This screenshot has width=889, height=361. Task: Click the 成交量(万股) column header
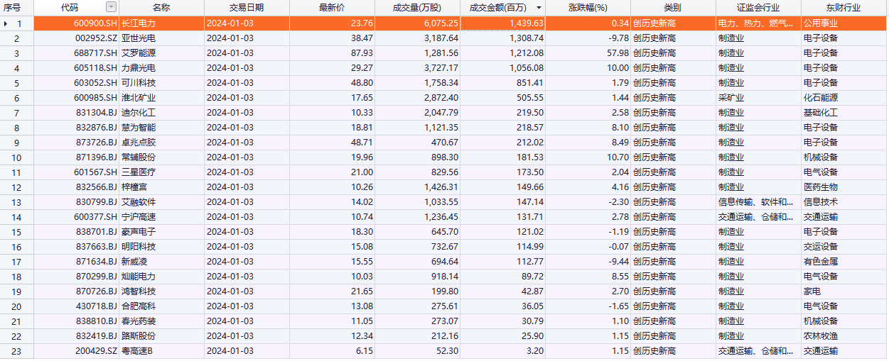pos(417,8)
